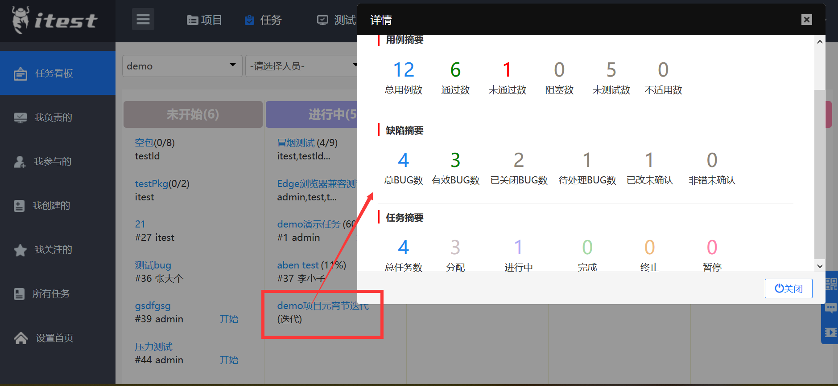Image resolution: width=838 pixels, height=386 pixels.
Task: Click the 缺陷摘要 section heading
Action: pyautogui.click(x=405, y=130)
